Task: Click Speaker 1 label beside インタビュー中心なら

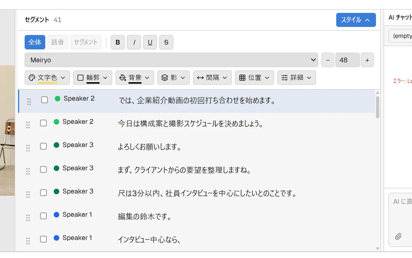Action: tap(77, 238)
